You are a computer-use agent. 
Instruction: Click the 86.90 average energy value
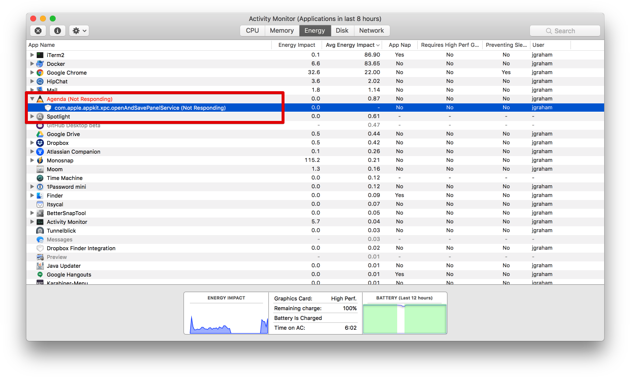coord(372,55)
